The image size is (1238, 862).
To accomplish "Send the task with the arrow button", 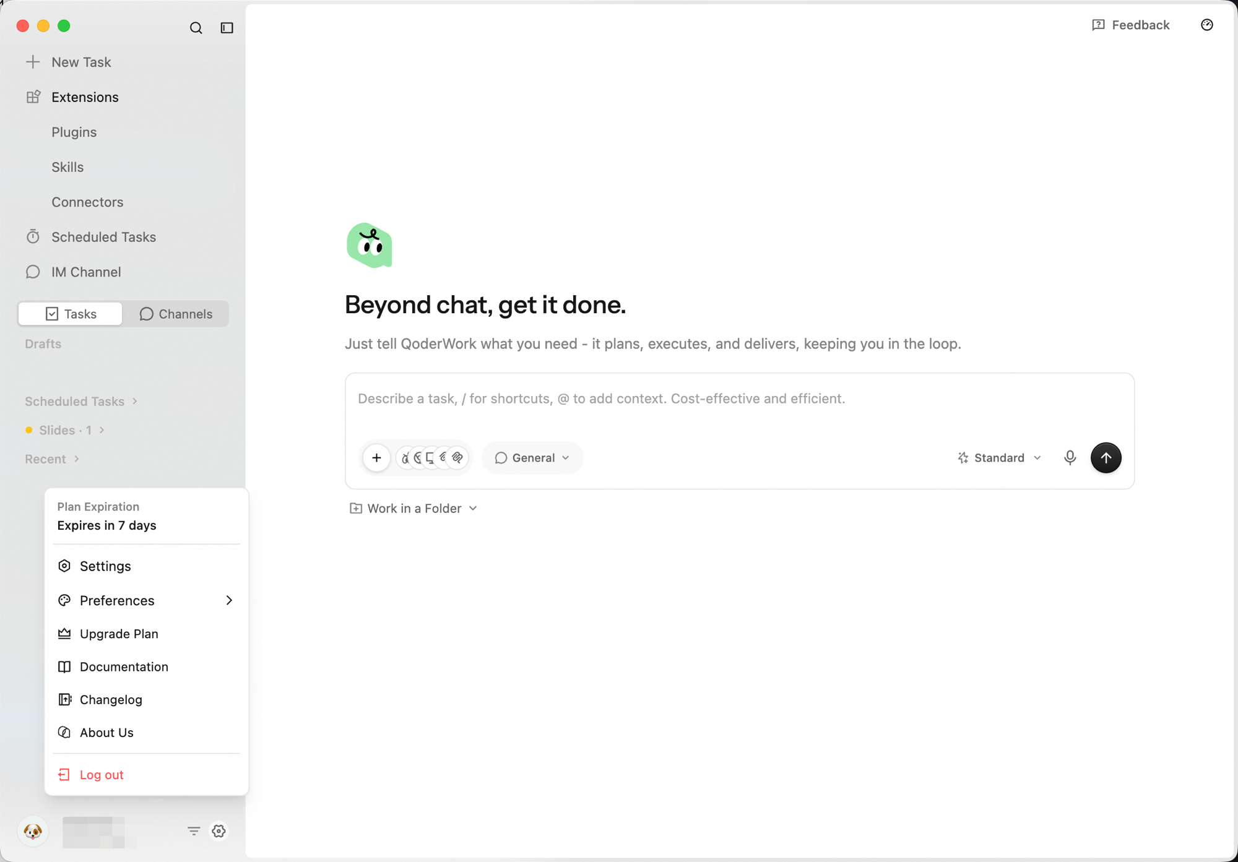I will pyautogui.click(x=1106, y=458).
